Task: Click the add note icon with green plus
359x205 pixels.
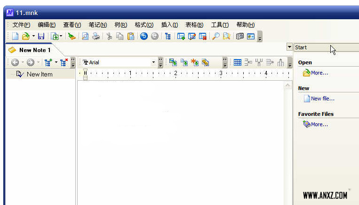Action: [x=181, y=36]
